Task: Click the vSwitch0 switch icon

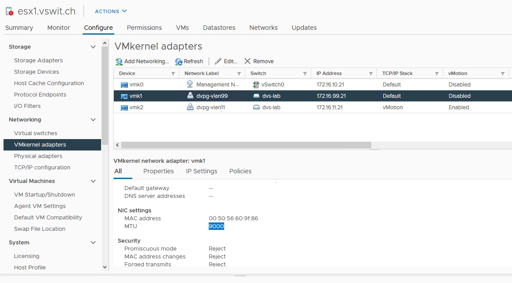Action: [256, 85]
